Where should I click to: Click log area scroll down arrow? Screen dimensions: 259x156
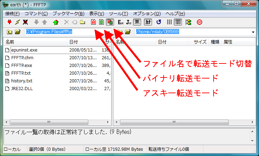252,141
